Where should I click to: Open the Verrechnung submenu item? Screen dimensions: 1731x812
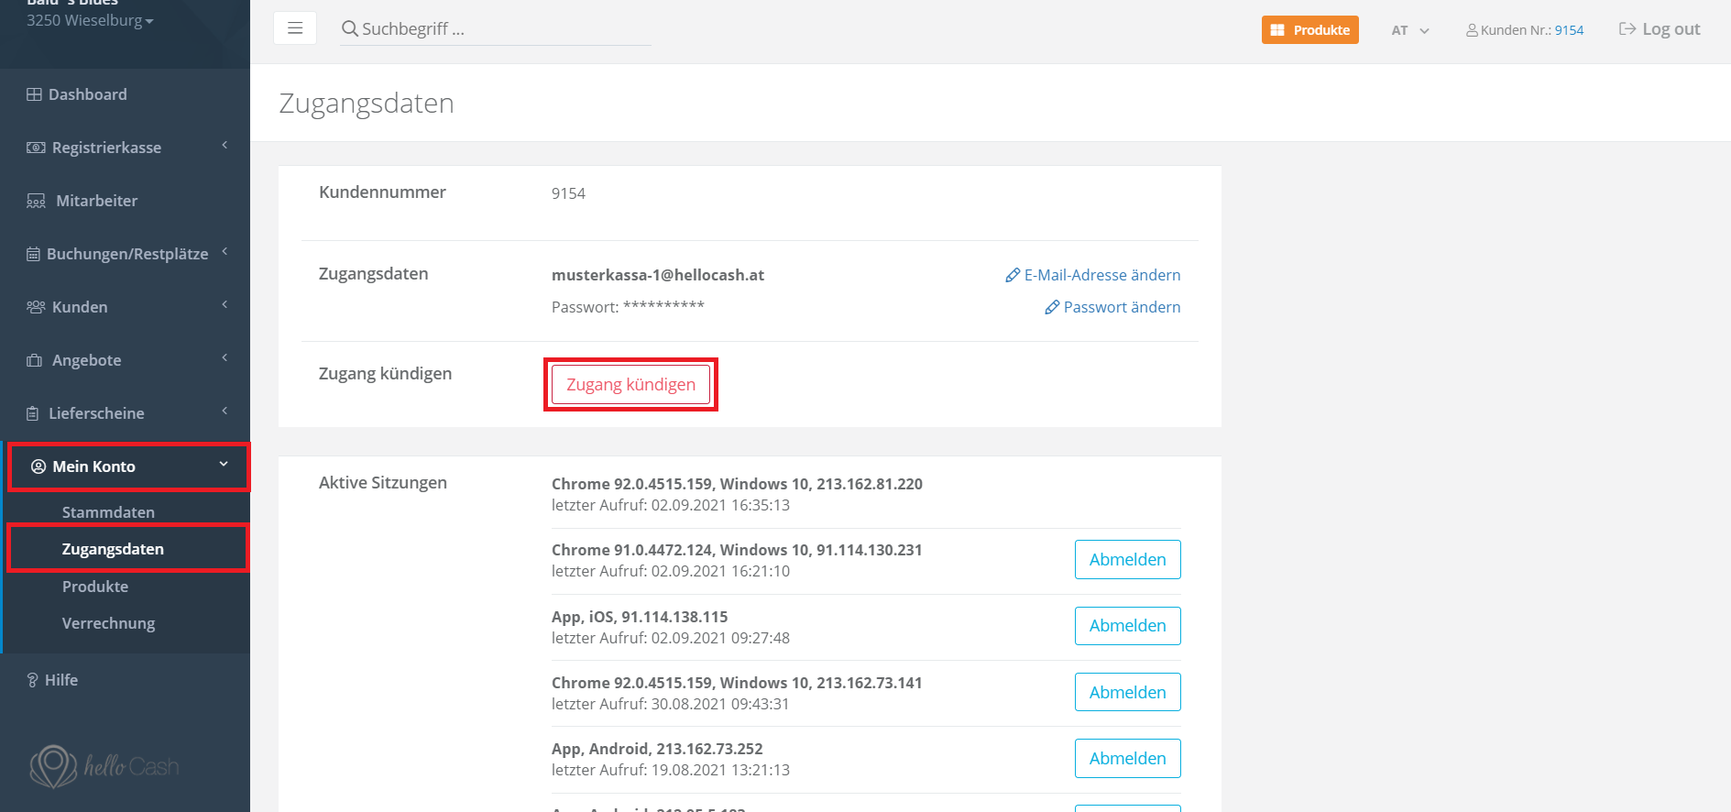(108, 623)
